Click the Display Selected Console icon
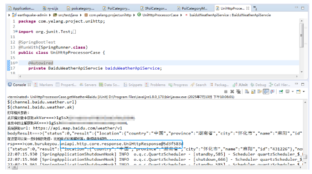 pos(288,91)
